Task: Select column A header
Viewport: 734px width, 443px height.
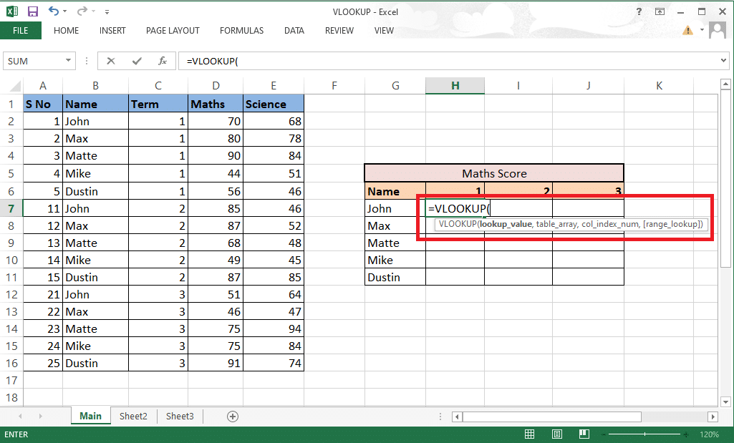Action: click(42, 86)
